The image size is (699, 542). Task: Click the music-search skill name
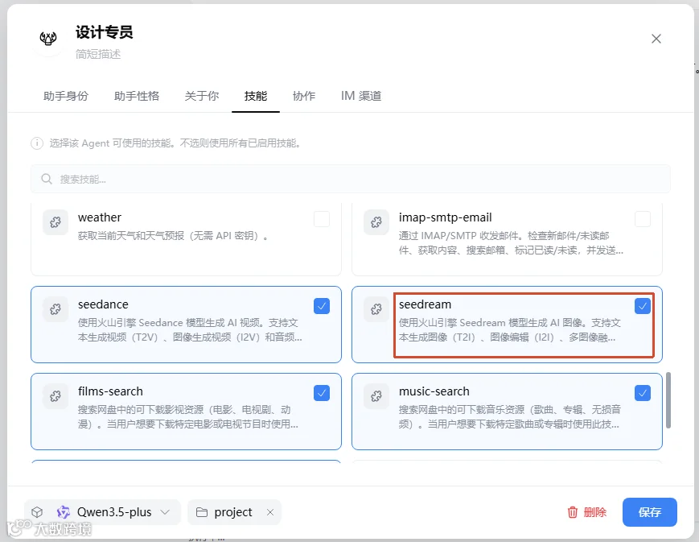coord(434,391)
